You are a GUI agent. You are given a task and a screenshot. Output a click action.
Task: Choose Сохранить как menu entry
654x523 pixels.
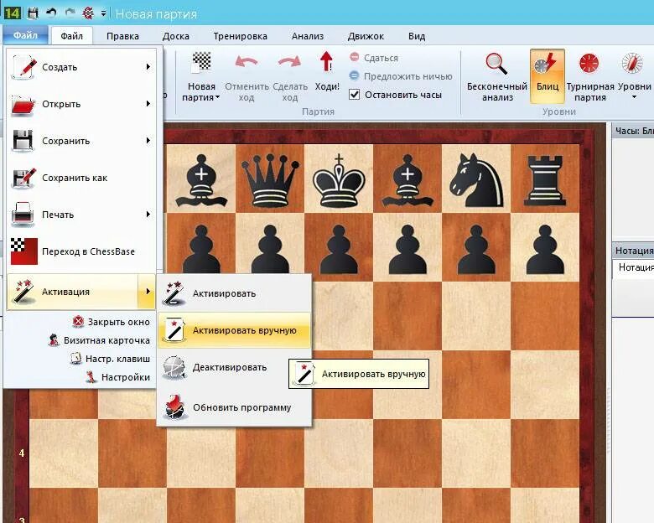(82, 178)
